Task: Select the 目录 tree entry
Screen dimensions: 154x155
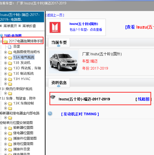Action: pos(17,46)
